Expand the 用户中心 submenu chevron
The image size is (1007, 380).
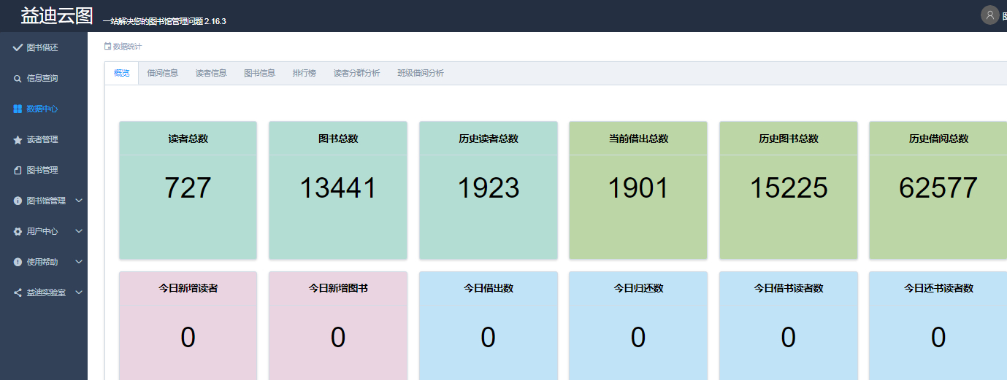(x=79, y=231)
